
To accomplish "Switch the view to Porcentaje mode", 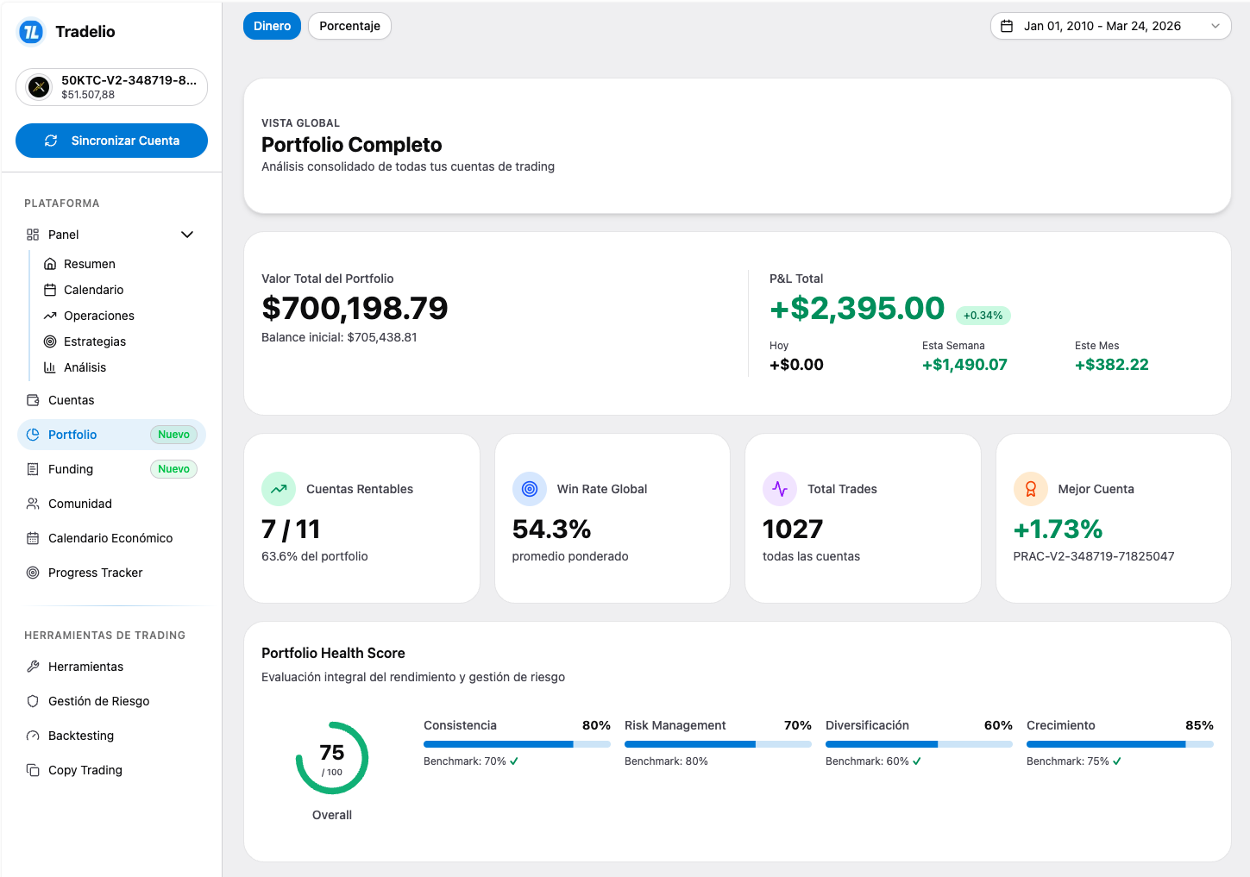I will point(349,26).
